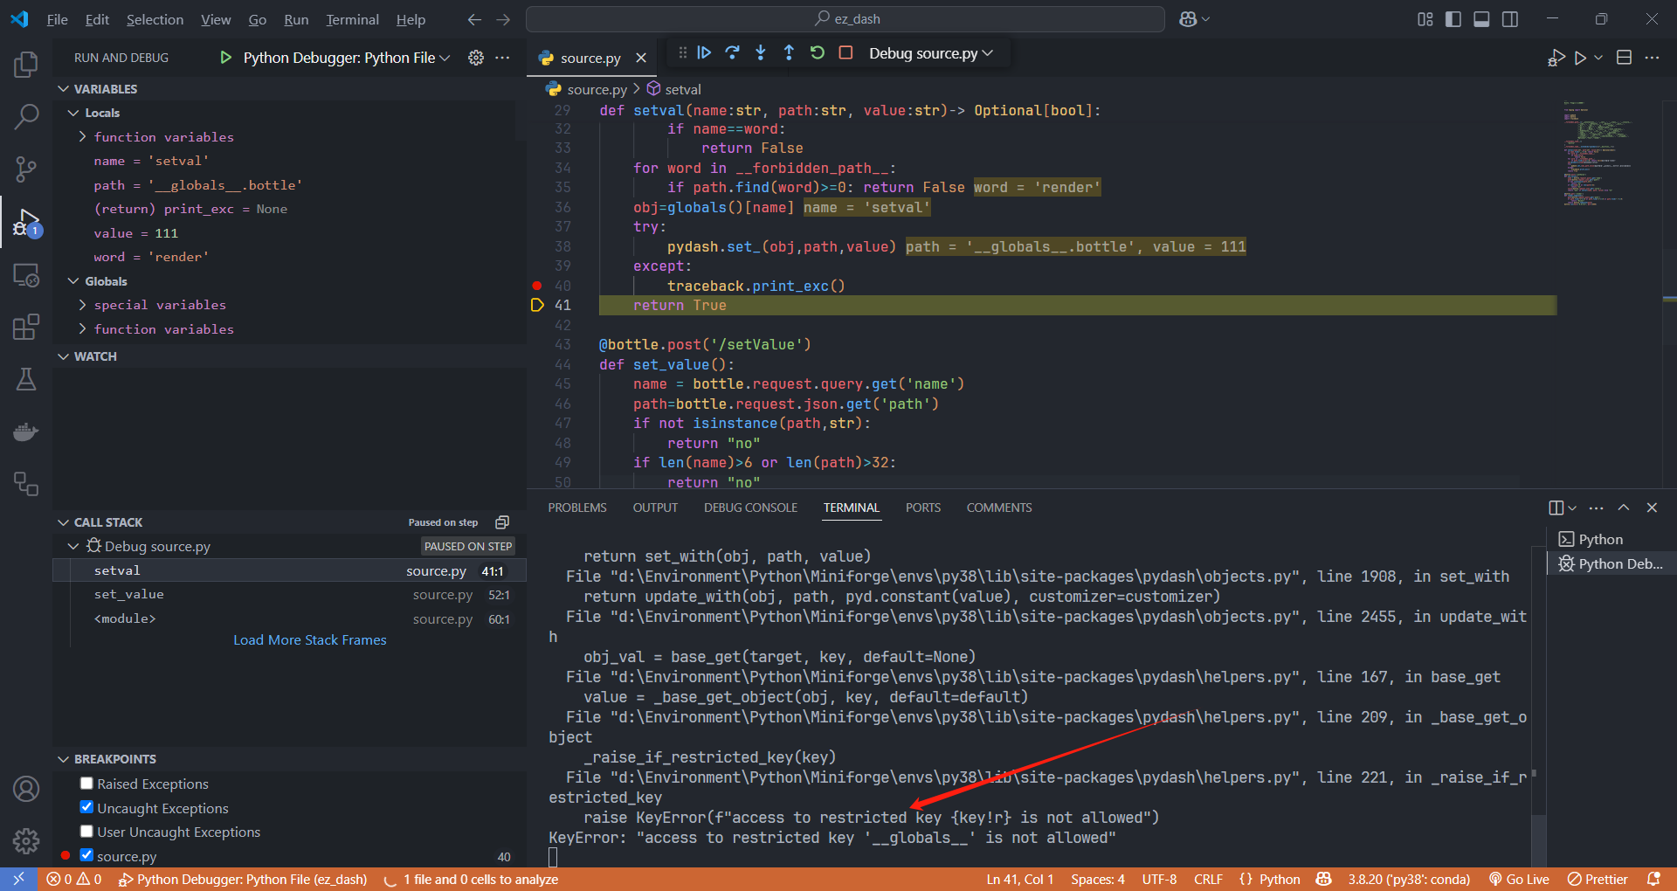Click the Continue debug button
Screen dimensions: 1677x891
coord(704,53)
